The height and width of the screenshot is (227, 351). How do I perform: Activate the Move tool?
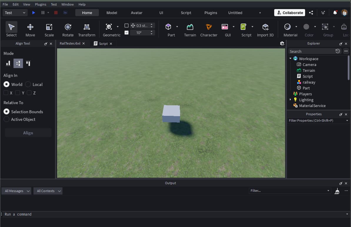pos(30,29)
